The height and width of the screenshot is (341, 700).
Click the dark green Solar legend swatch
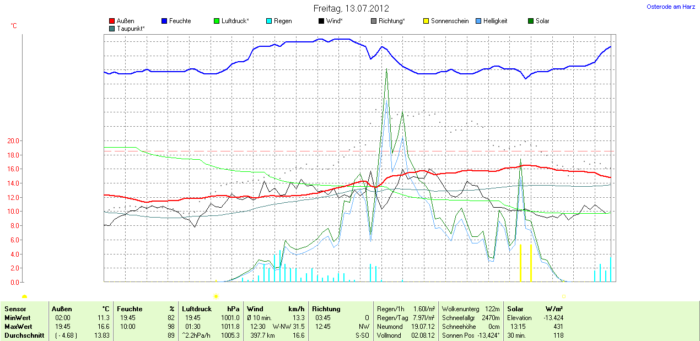point(531,21)
